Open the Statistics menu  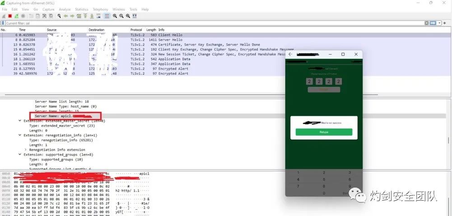[x=82, y=9]
